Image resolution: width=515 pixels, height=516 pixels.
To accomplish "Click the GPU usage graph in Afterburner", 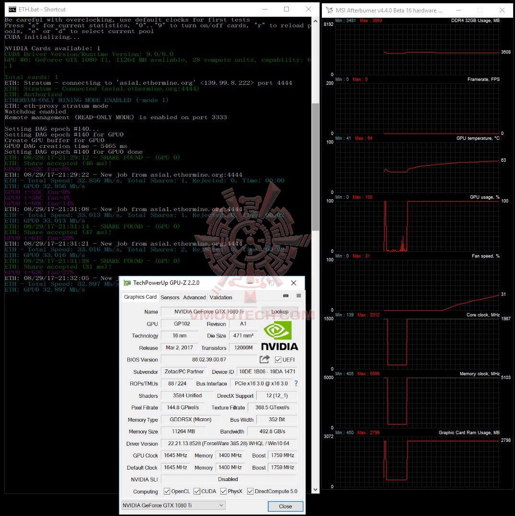I will point(417,226).
